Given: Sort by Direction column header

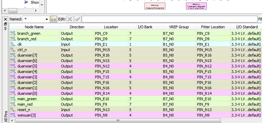Looking at the screenshot, I should click(x=77, y=27).
